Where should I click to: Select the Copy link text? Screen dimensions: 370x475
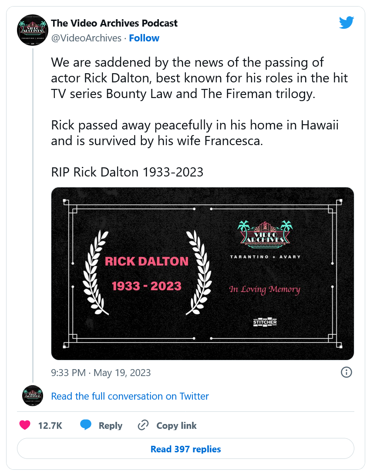pyautogui.click(x=176, y=426)
